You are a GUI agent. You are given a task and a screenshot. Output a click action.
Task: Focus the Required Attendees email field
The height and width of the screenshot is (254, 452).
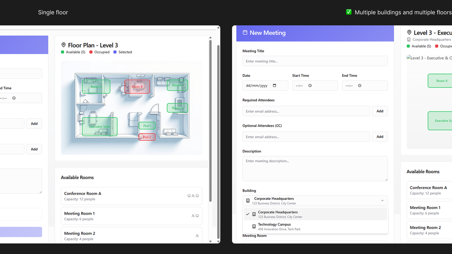pyautogui.click(x=306, y=111)
